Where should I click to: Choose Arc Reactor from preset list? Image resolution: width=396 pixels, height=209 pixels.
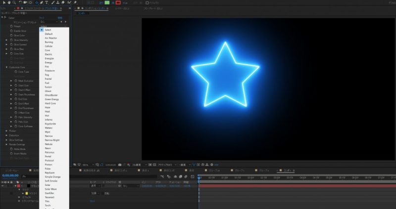click(x=50, y=38)
